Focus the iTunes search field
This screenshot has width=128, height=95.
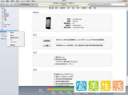click(118, 4)
